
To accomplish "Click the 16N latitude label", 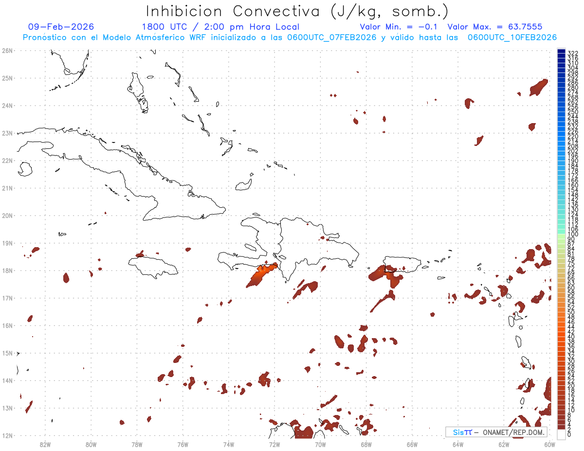I will pos(7,325).
